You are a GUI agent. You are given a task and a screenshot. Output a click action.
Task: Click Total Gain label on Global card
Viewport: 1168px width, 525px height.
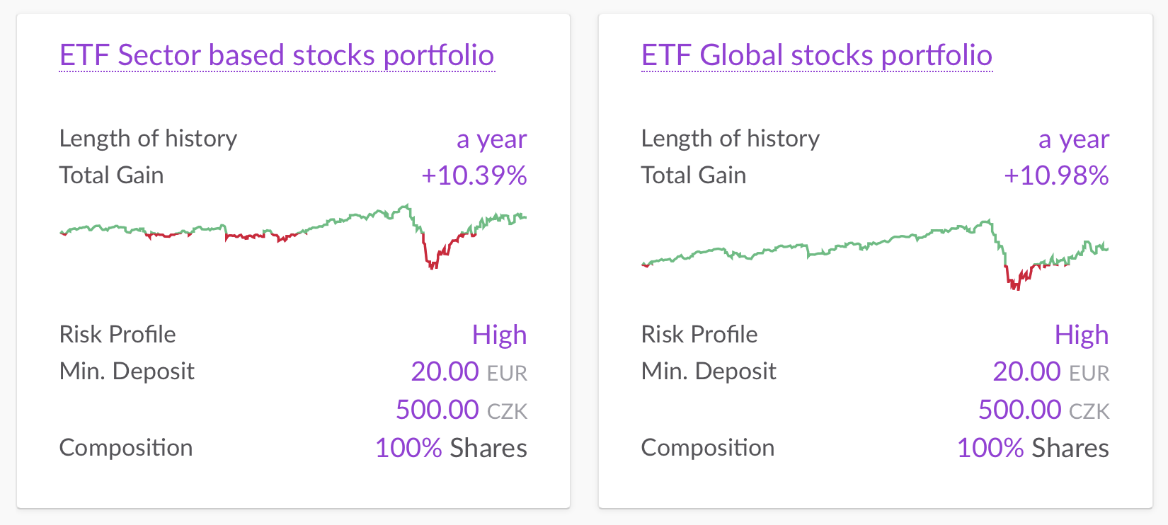click(694, 175)
